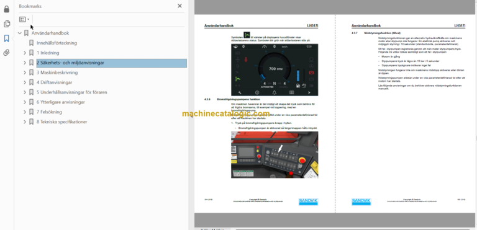This screenshot has width=477, height=230.
Task: Go to the 8 Tekniska specifikationer bookmark
Action: 61,122
